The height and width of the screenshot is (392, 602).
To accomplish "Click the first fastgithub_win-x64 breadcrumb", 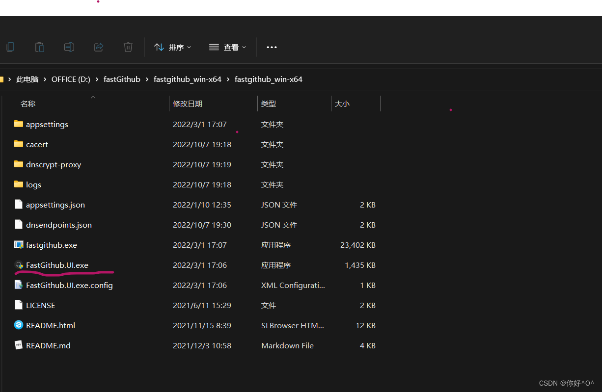I will [x=188, y=79].
